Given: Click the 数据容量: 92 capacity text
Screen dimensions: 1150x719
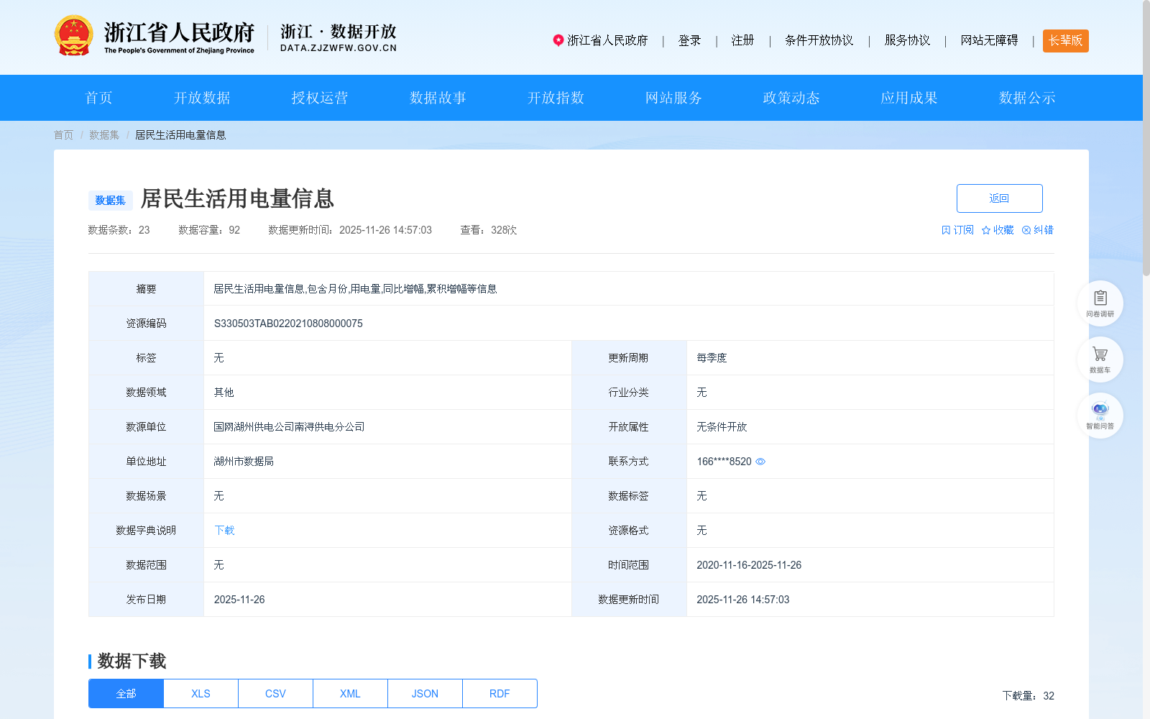Looking at the screenshot, I should tap(209, 230).
